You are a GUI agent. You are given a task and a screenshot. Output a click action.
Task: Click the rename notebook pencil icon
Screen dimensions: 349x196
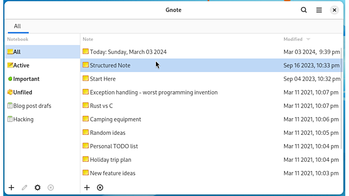coord(25,188)
